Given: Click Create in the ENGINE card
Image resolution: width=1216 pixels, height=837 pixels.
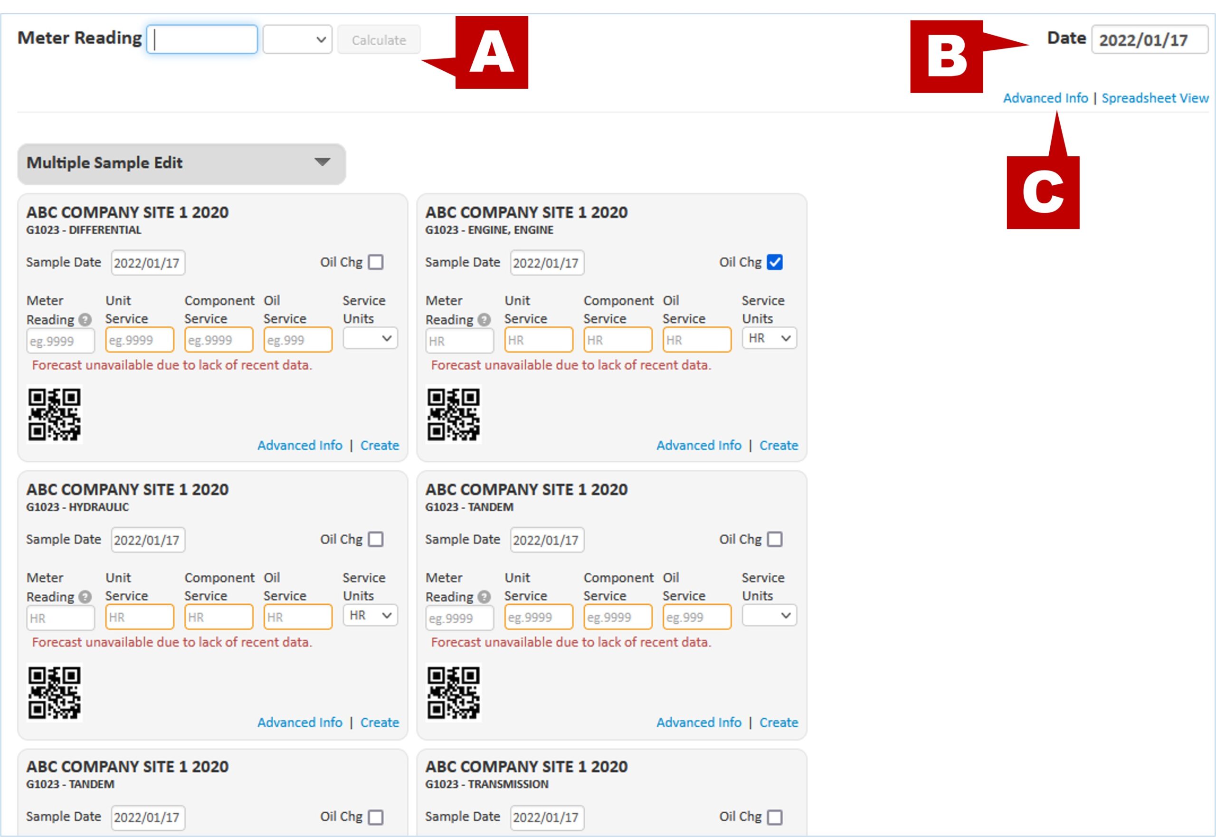Looking at the screenshot, I should click(x=779, y=445).
